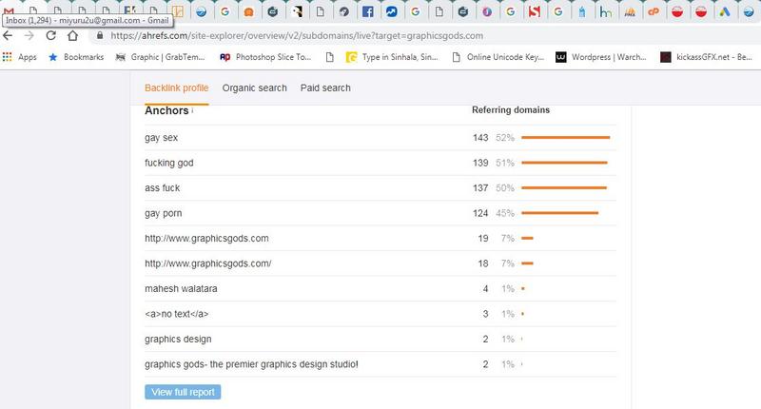761x409 pixels.
Task: Go forward with the browser arrow
Action: click(x=29, y=35)
